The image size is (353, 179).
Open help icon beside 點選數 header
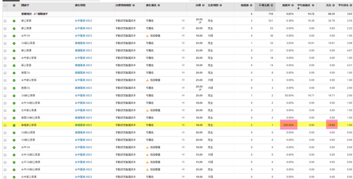[x=251, y=5]
